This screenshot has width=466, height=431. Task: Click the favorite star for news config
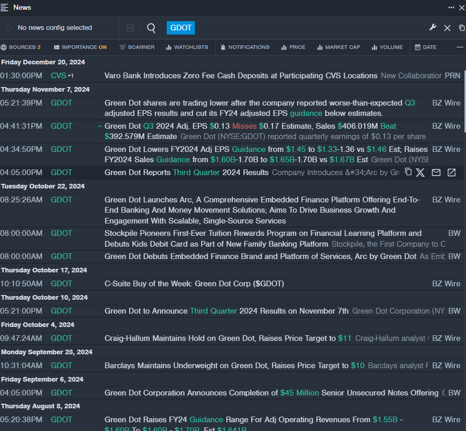tap(8, 28)
